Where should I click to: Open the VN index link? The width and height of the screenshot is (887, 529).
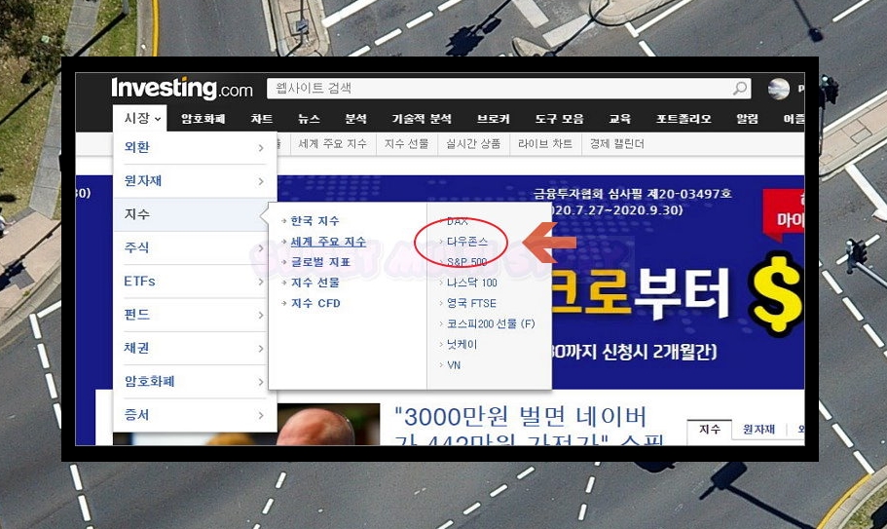pos(454,365)
